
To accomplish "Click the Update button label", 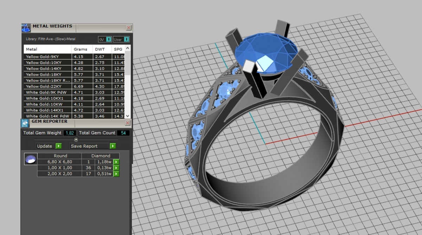I will coord(45,146).
